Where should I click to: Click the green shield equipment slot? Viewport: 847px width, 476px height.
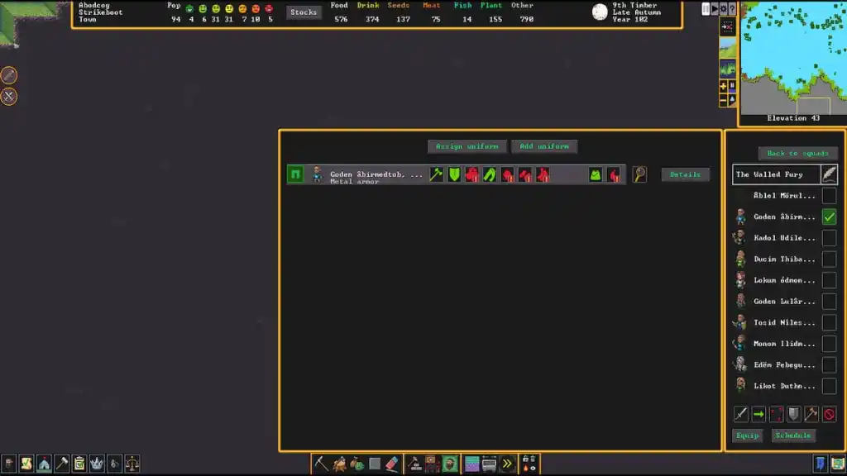[x=454, y=174]
